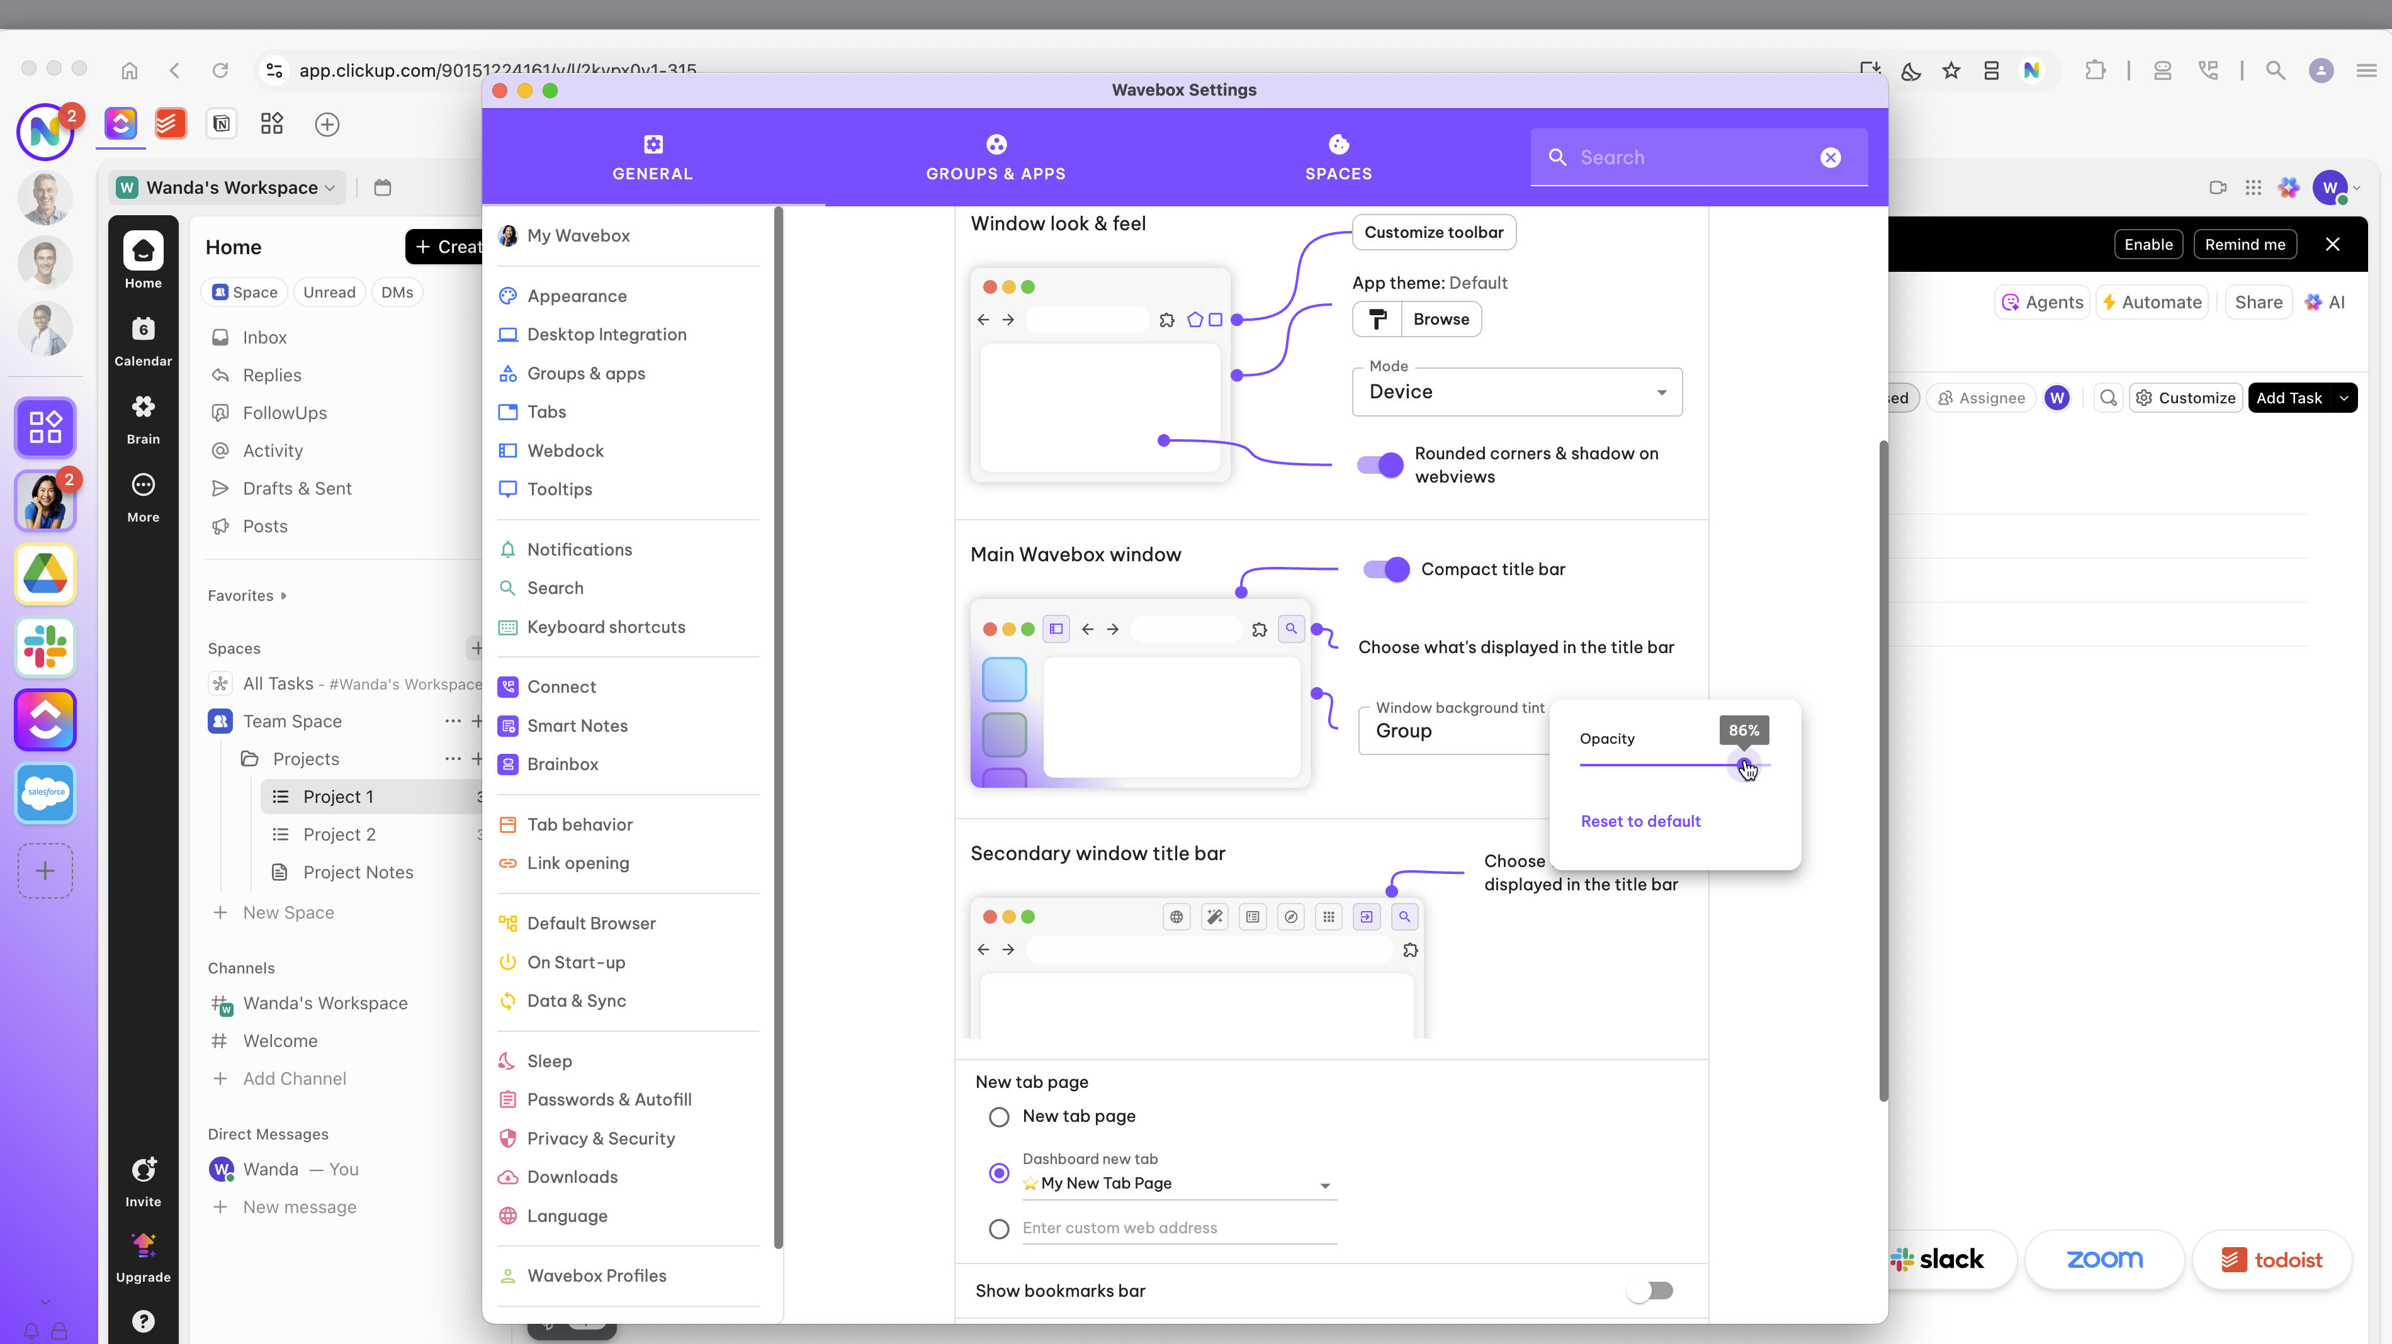The width and height of the screenshot is (2392, 1344).
Task: Open extensions puzzle icon in toolbar
Action: (x=2095, y=70)
